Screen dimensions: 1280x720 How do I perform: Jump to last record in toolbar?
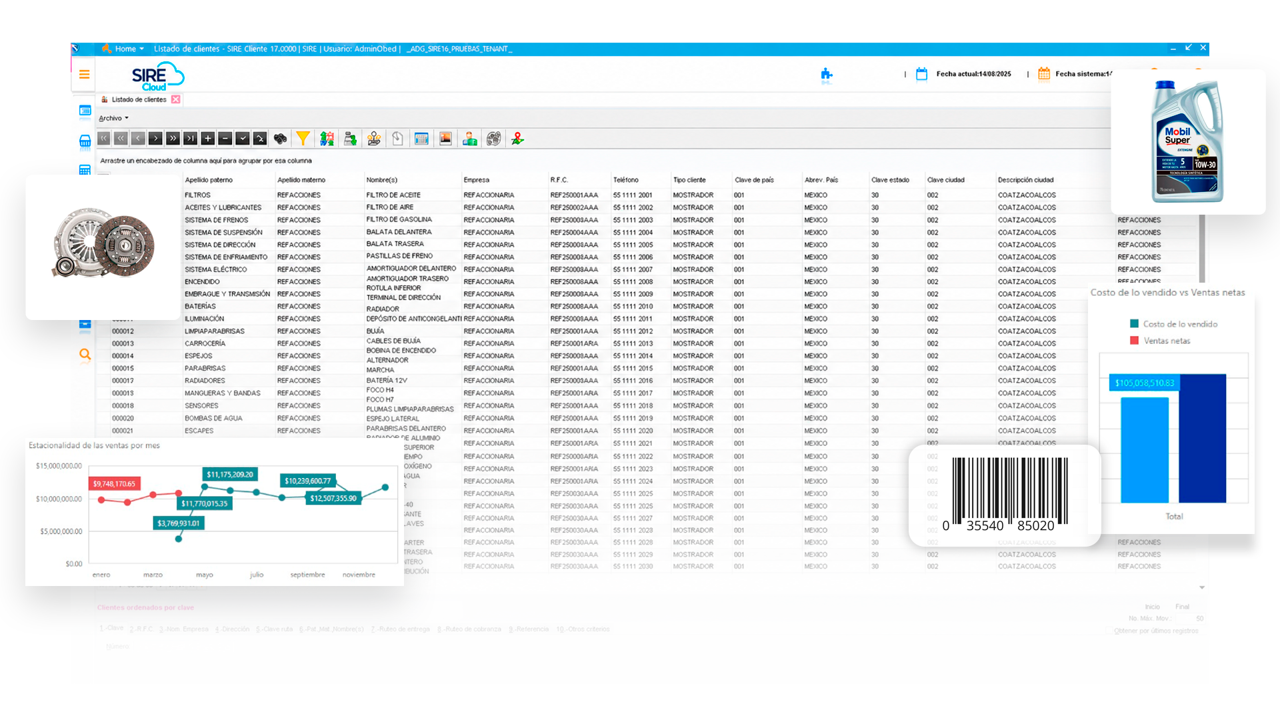[190, 139]
